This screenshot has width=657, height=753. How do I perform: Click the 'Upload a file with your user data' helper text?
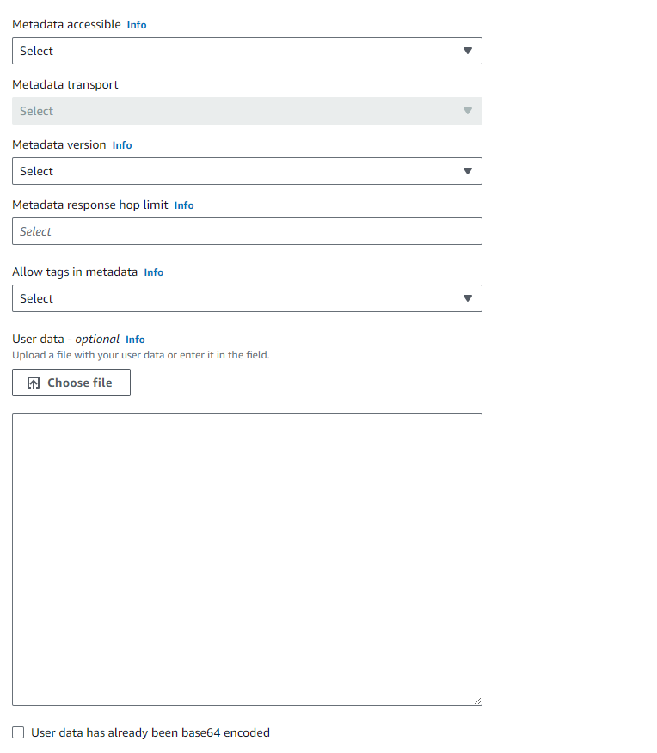[141, 355]
